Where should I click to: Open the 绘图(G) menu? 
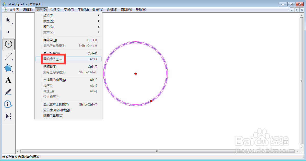pyautogui.click(x=112, y=9)
